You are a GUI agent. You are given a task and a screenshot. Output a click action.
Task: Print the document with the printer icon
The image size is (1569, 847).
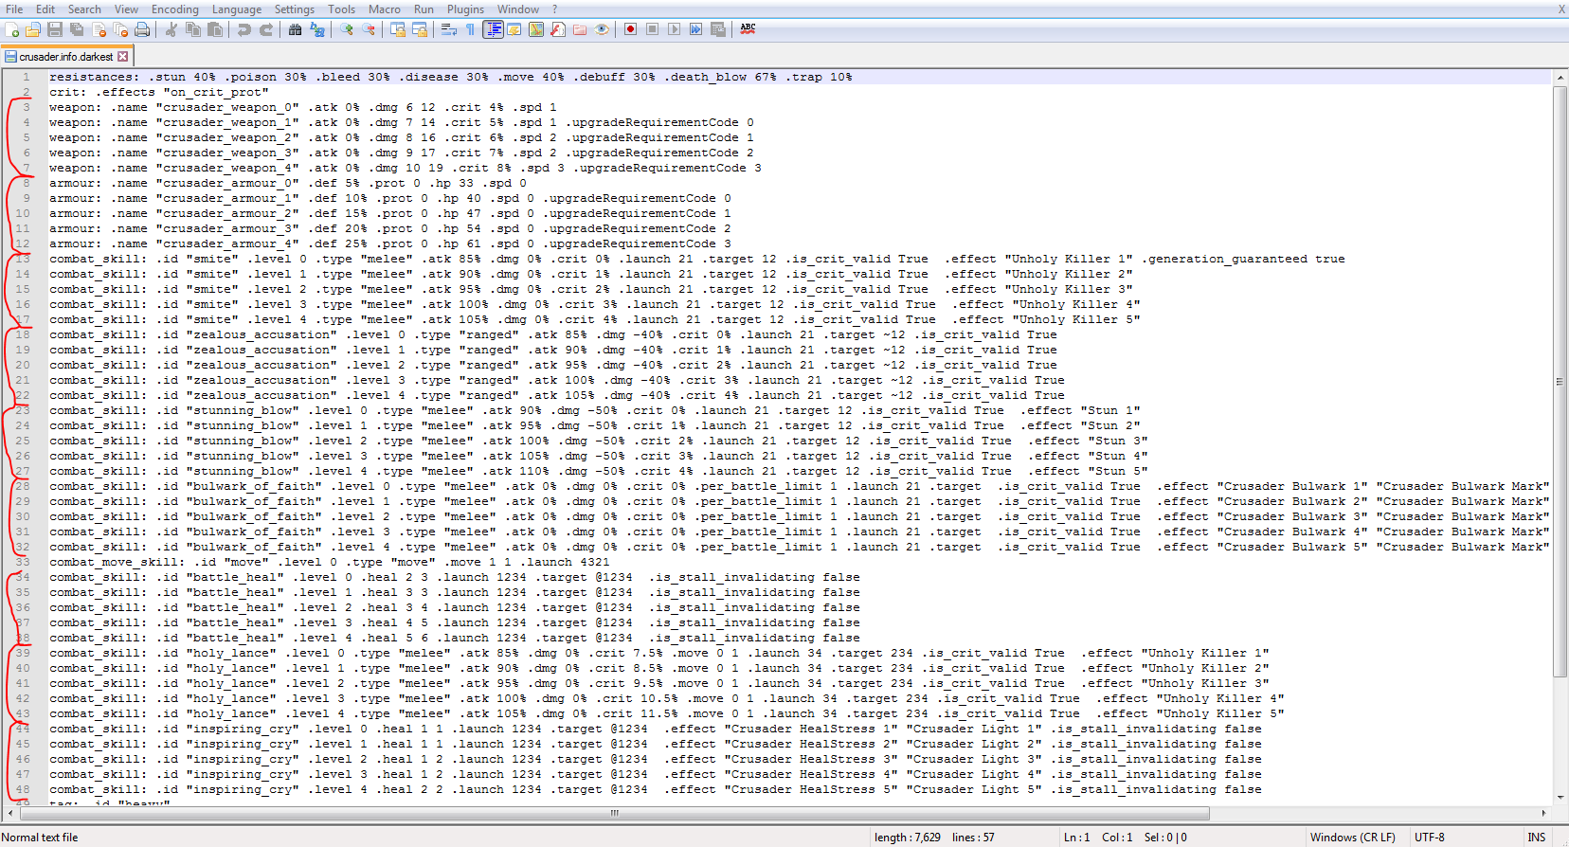tap(142, 29)
